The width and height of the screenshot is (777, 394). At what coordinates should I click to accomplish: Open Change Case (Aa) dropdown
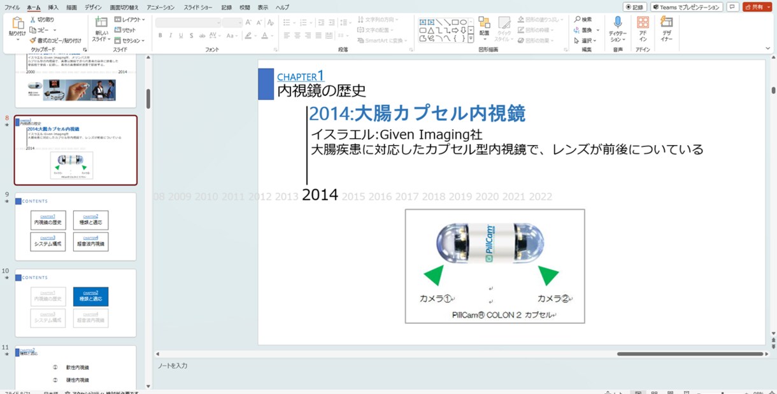tap(231, 36)
